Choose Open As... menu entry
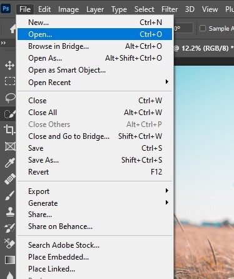Viewport: 234px width, 279px height. coord(94,58)
